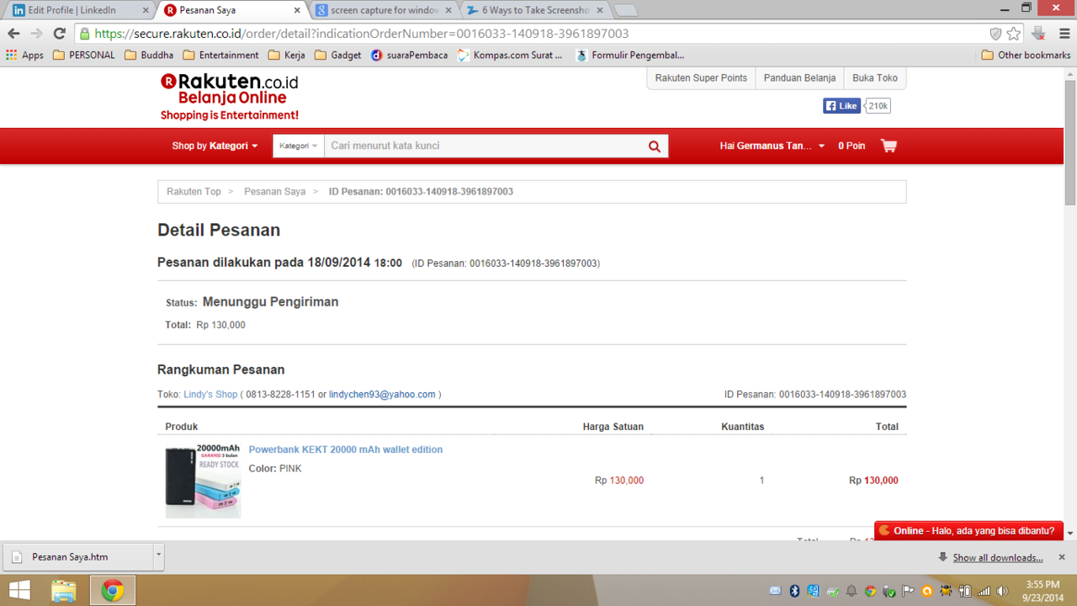Open the Buddha bookmarks folder
The width and height of the screenshot is (1077, 606).
click(x=149, y=55)
